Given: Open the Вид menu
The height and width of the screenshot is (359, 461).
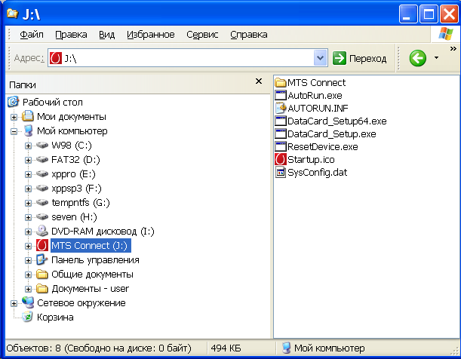Looking at the screenshot, I should click(x=106, y=35).
